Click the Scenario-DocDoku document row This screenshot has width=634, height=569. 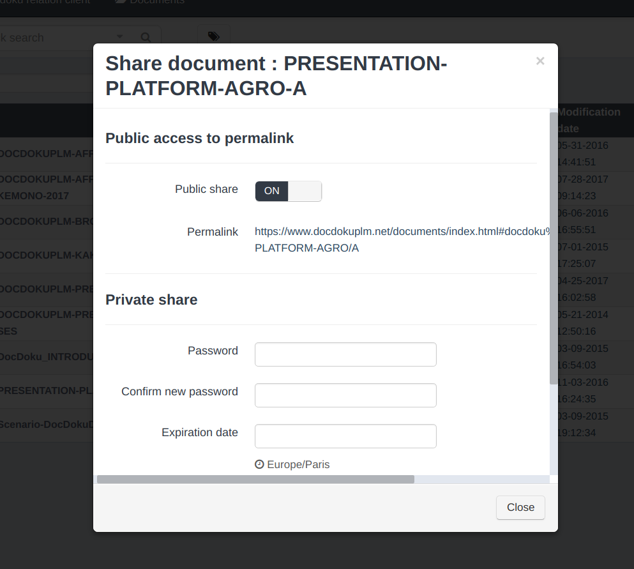coord(46,424)
